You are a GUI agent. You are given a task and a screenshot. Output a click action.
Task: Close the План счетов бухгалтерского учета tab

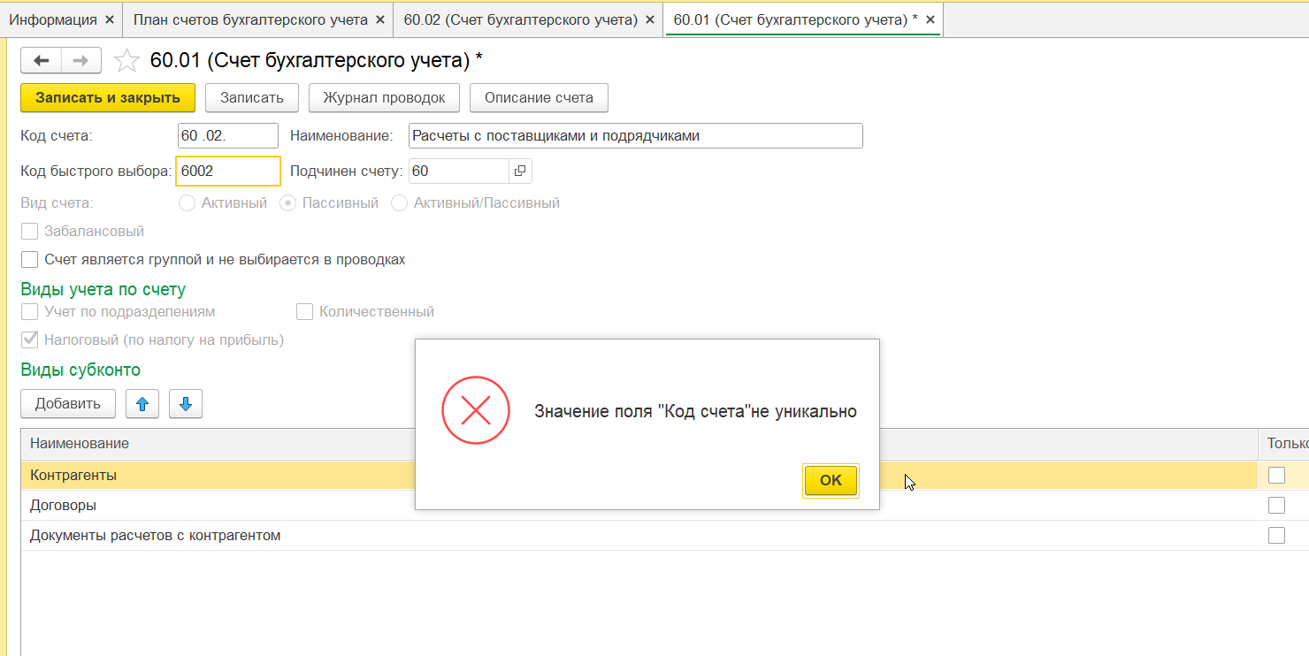pyautogui.click(x=380, y=19)
